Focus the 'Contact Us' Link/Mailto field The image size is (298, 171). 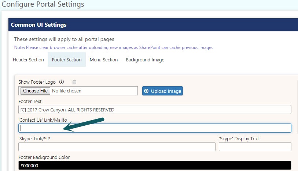point(155,128)
